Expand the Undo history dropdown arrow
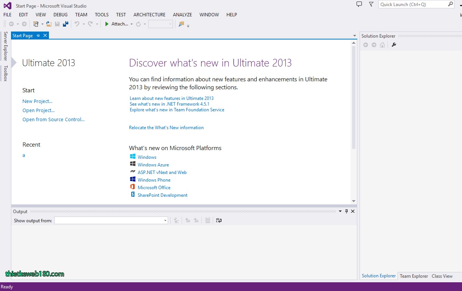Image resolution: width=462 pixels, height=291 pixels. tap(83, 24)
